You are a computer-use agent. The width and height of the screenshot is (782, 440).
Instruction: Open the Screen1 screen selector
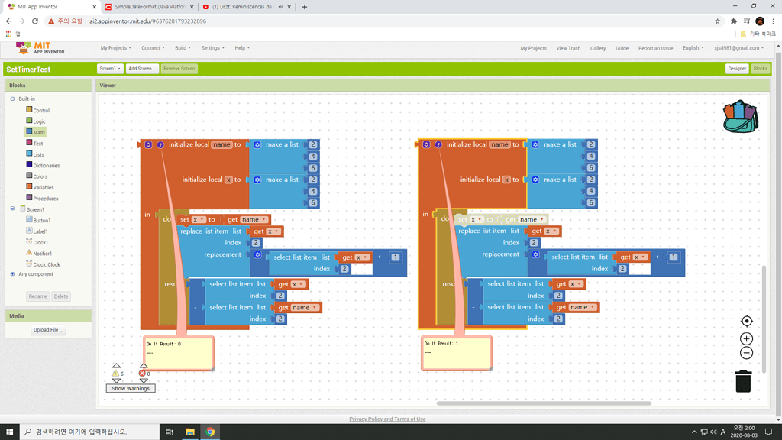tap(108, 68)
